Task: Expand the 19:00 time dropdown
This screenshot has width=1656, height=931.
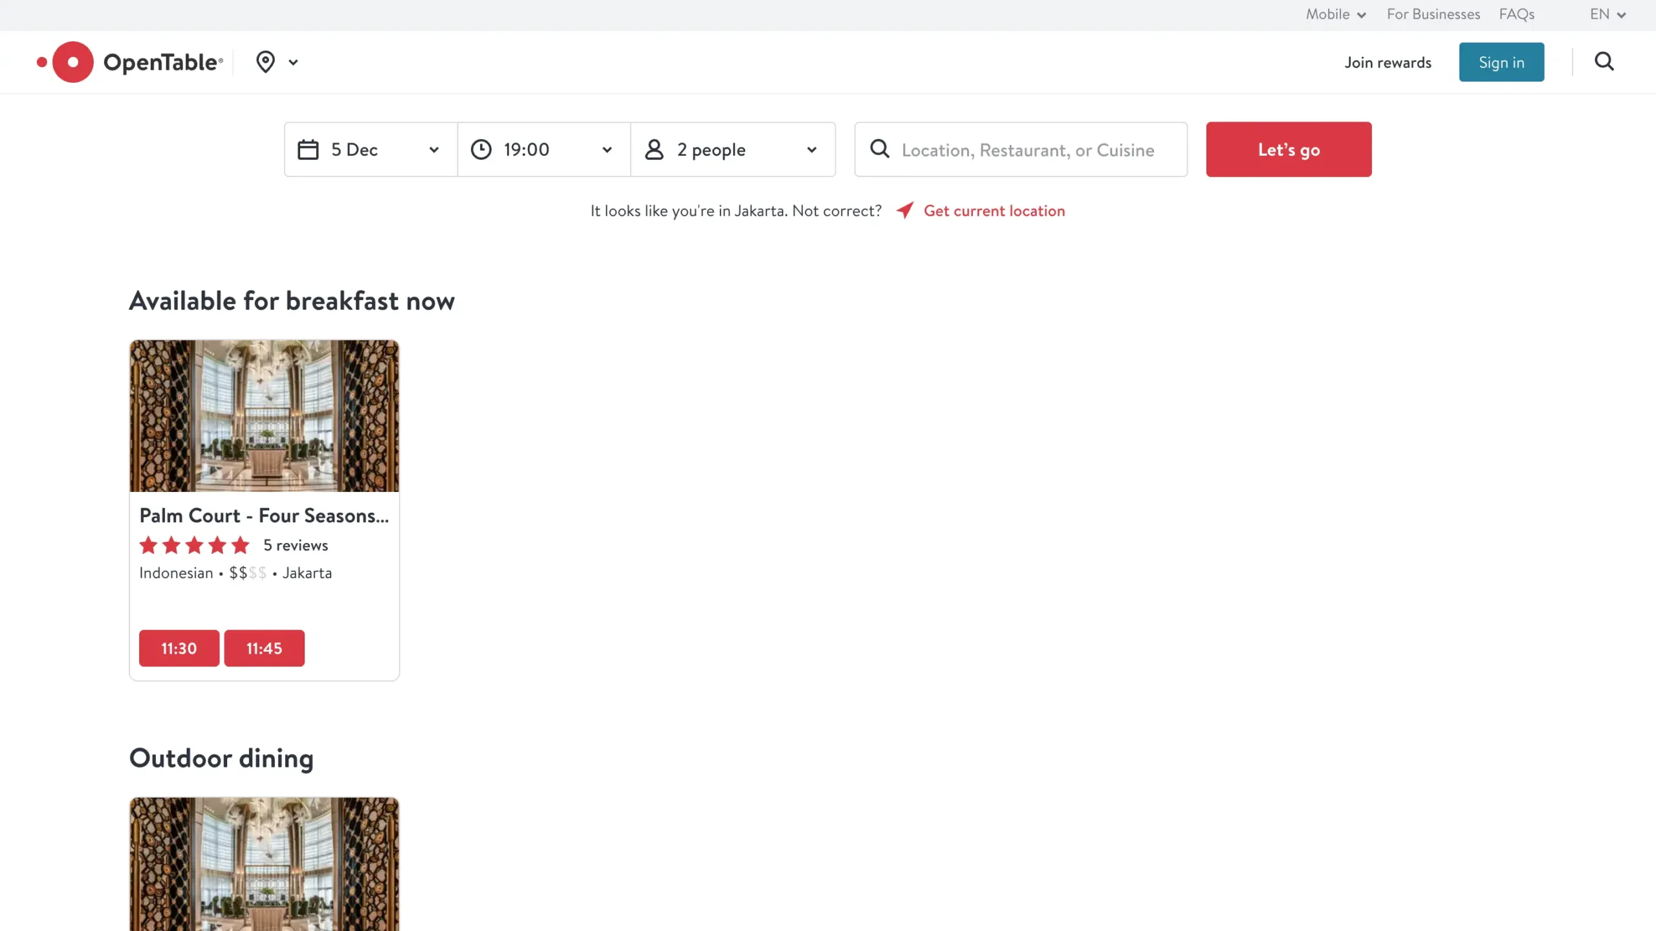Action: click(x=607, y=149)
